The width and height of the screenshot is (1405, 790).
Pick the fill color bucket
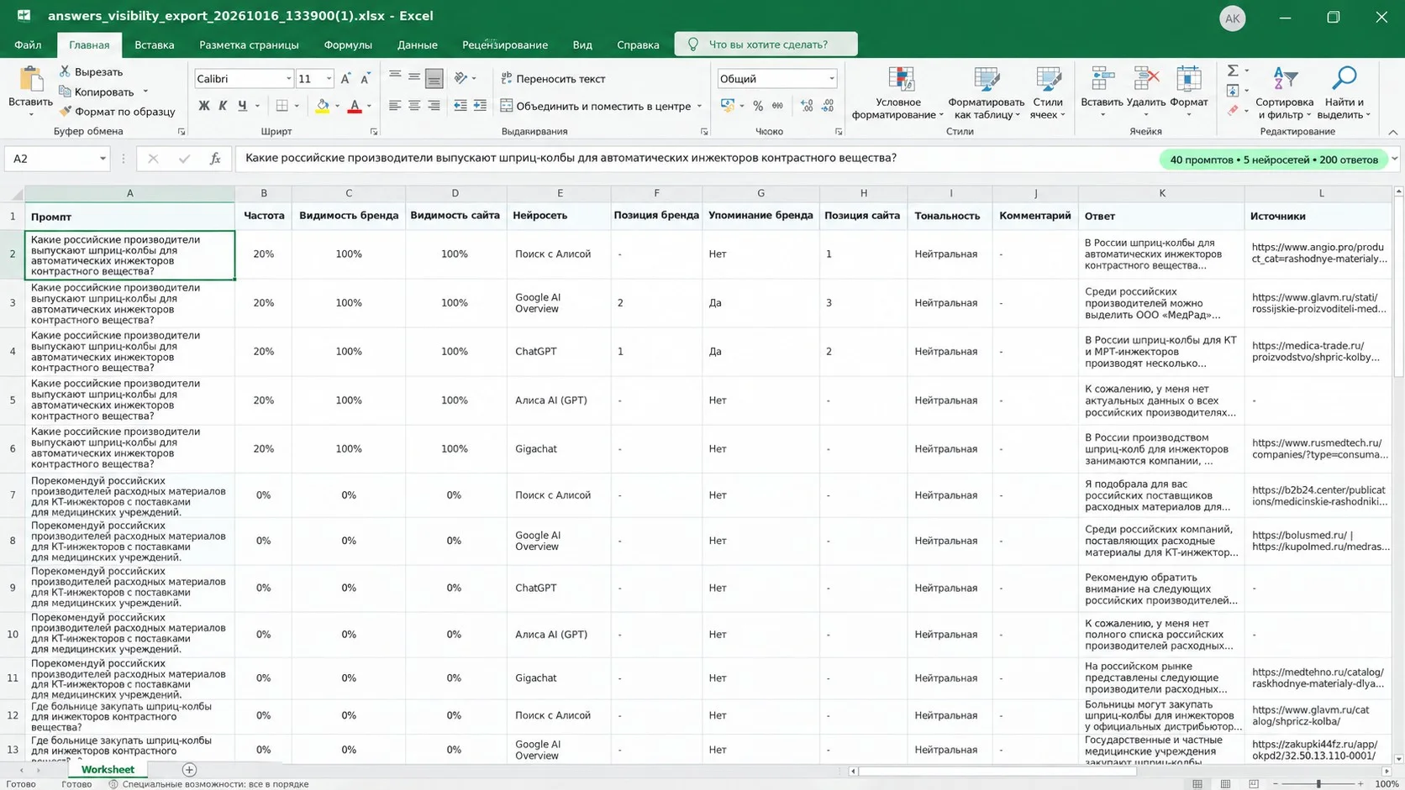coord(322,106)
